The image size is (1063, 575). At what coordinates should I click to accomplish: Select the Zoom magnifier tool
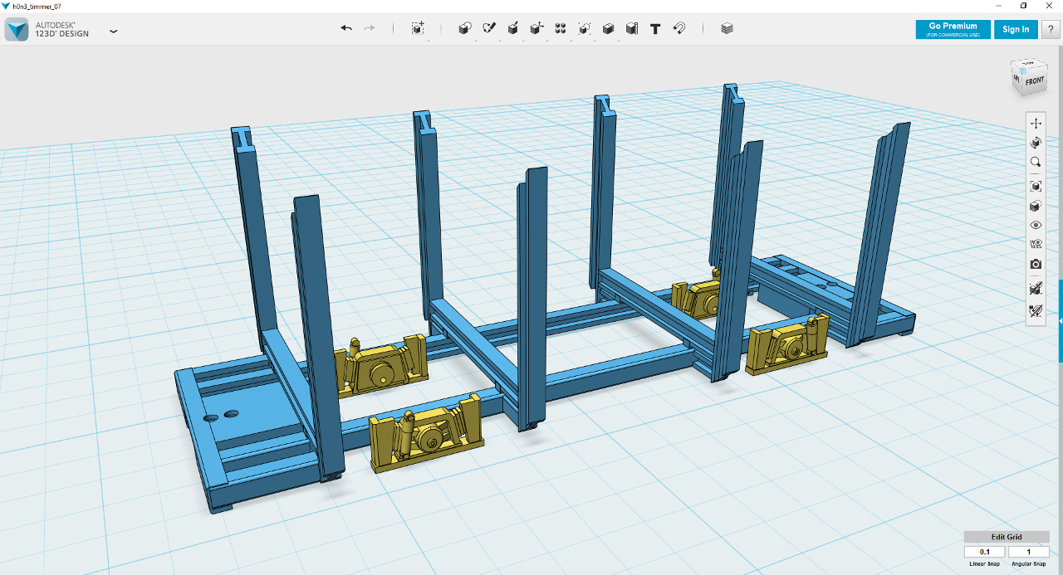point(1036,163)
